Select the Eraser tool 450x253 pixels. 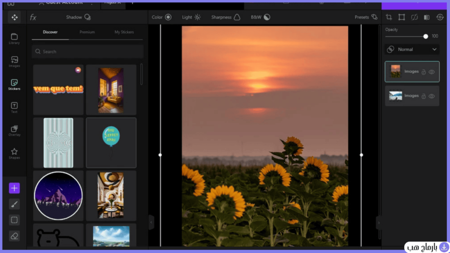(x=14, y=236)
